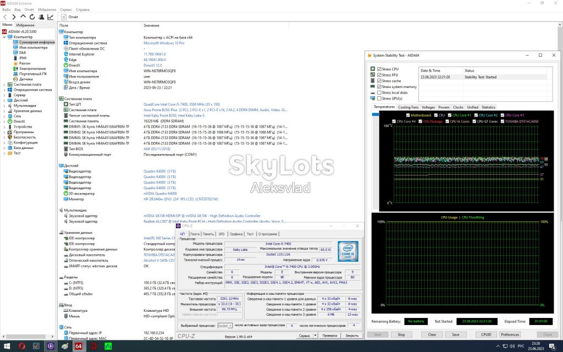Click CPUID button in Stability Test
The image size is (563, 352).
486,334
